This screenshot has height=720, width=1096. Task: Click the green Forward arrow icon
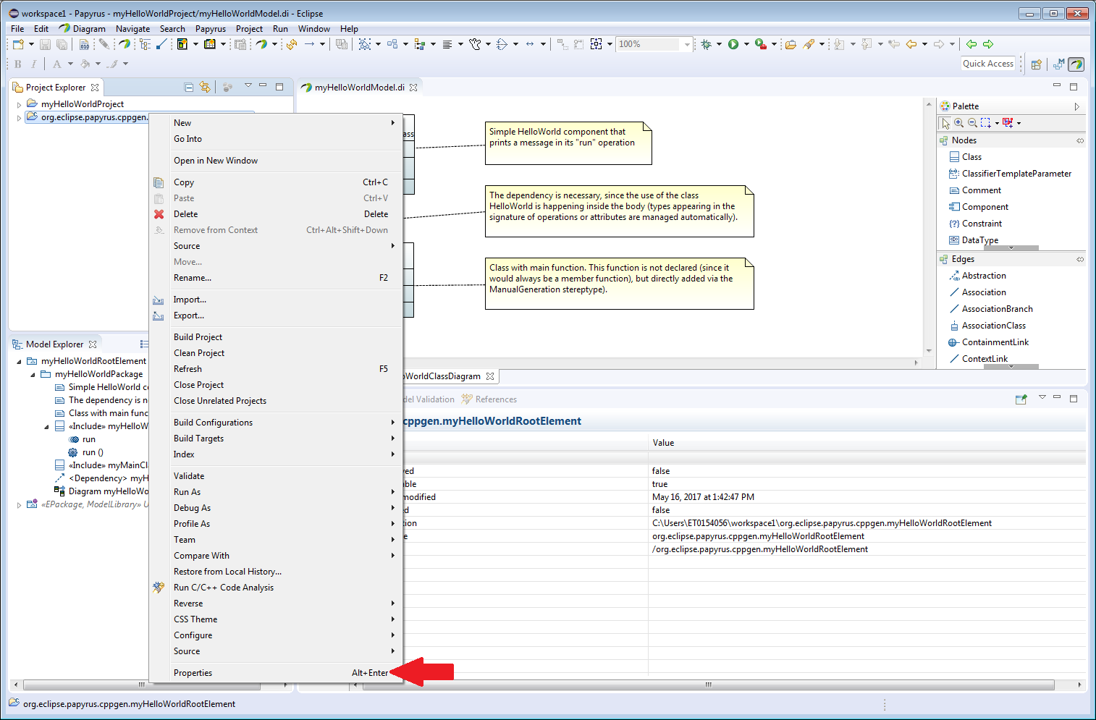coord(988,44)
